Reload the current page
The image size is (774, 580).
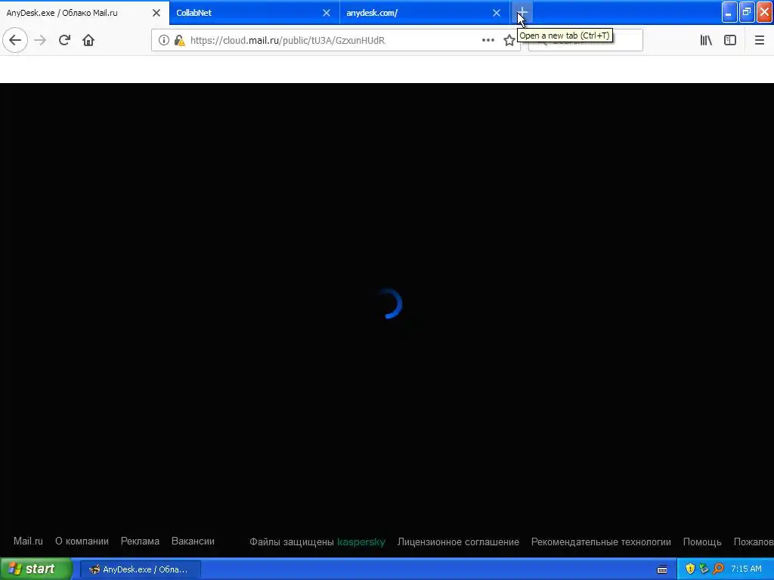coord(65,40)
